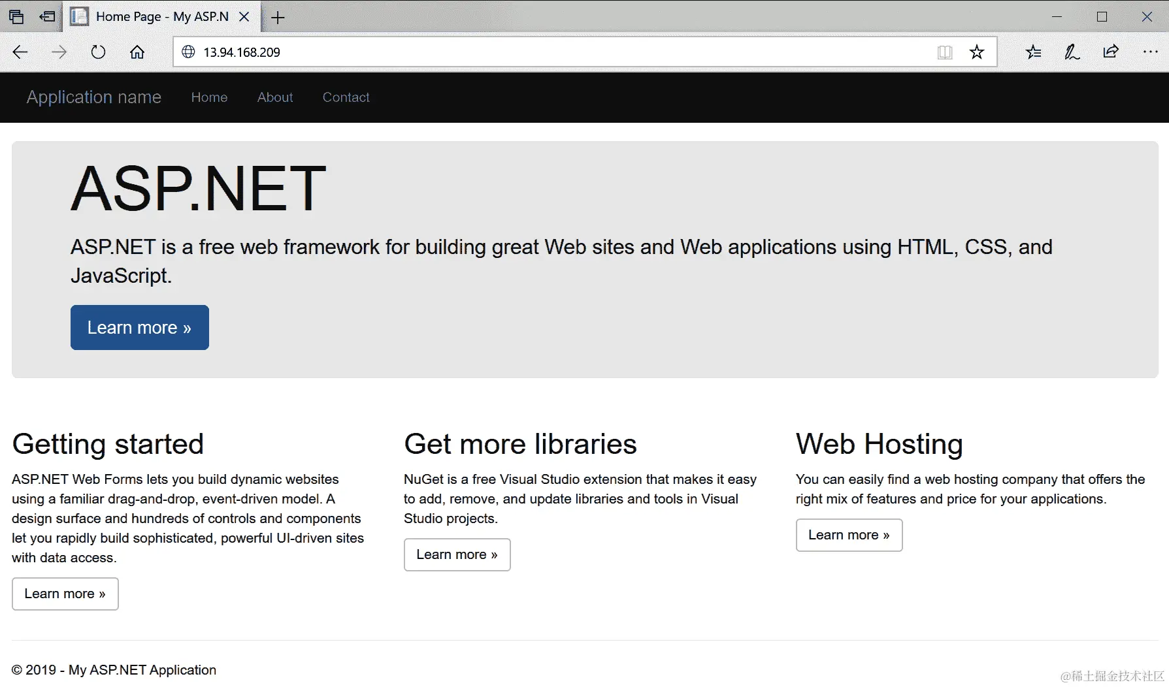Add notes with pen icon
The width and height of the screenshot is (1169, 687).
pos(1072,52)
